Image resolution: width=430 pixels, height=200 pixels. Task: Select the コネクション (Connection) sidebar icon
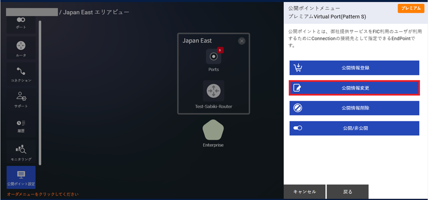pos(21,71)
